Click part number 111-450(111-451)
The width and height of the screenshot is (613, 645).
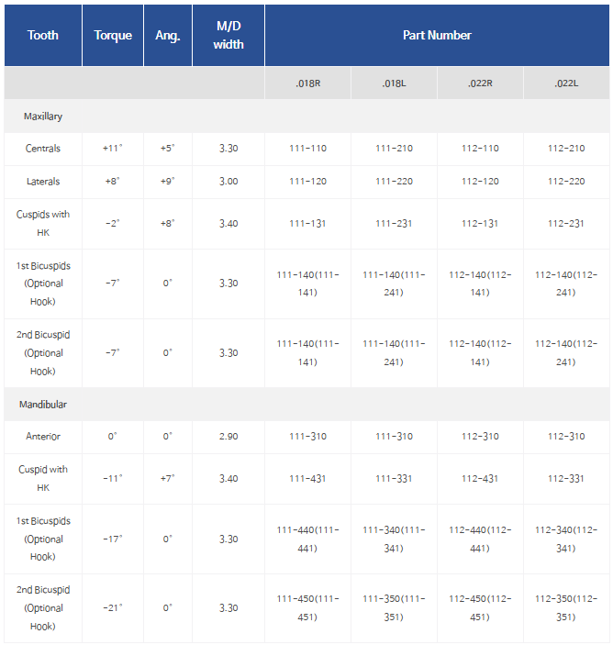click(x=307, y=607)
